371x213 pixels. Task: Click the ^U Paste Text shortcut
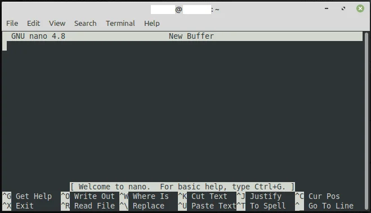click(207, 206)
